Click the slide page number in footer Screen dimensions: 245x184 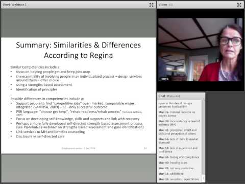145,148
